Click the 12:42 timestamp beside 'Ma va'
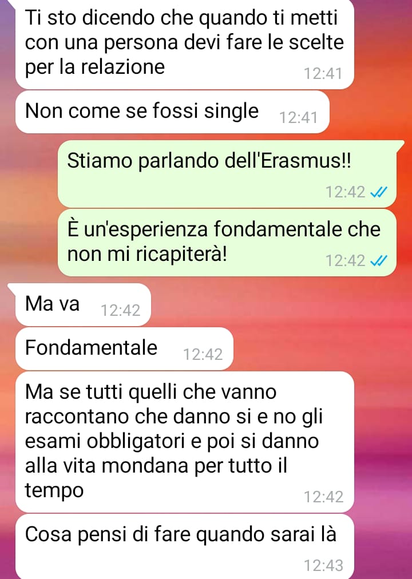Image resolution: width=412 pixels, height=579 pixels. pyautogui.click(x=120, y=310)
